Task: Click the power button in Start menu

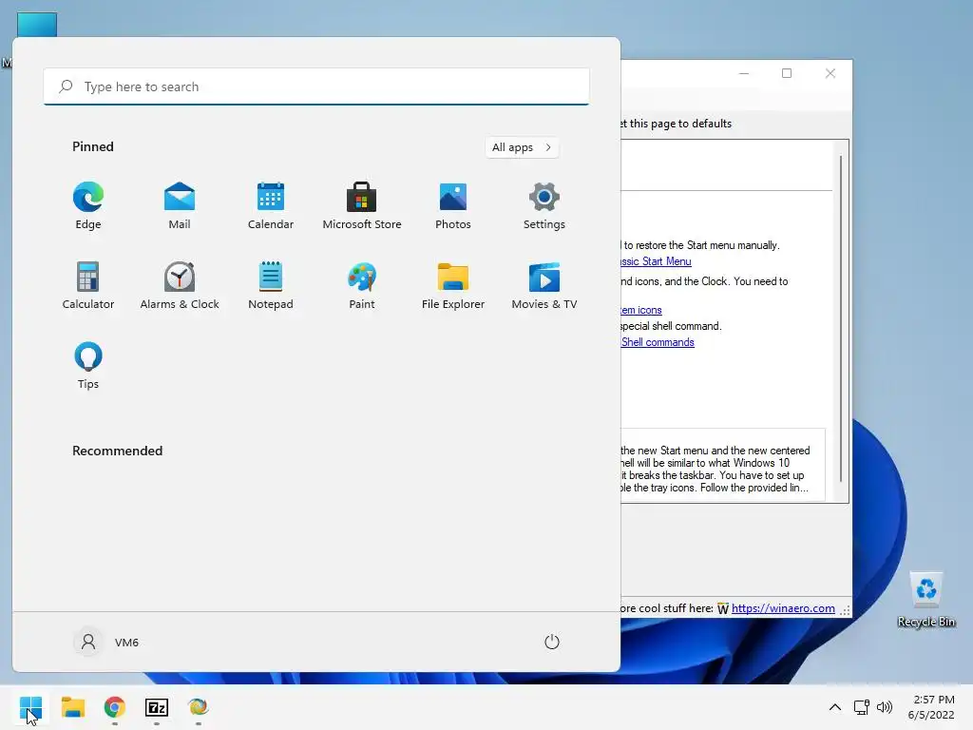Action: 552,642
